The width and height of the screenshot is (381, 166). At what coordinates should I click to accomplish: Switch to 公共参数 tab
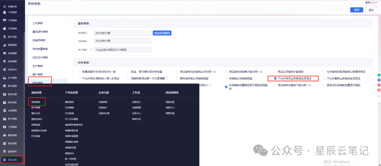pos(38,23)
